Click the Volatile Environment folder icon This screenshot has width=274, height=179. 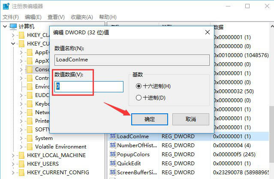point(30,147)
